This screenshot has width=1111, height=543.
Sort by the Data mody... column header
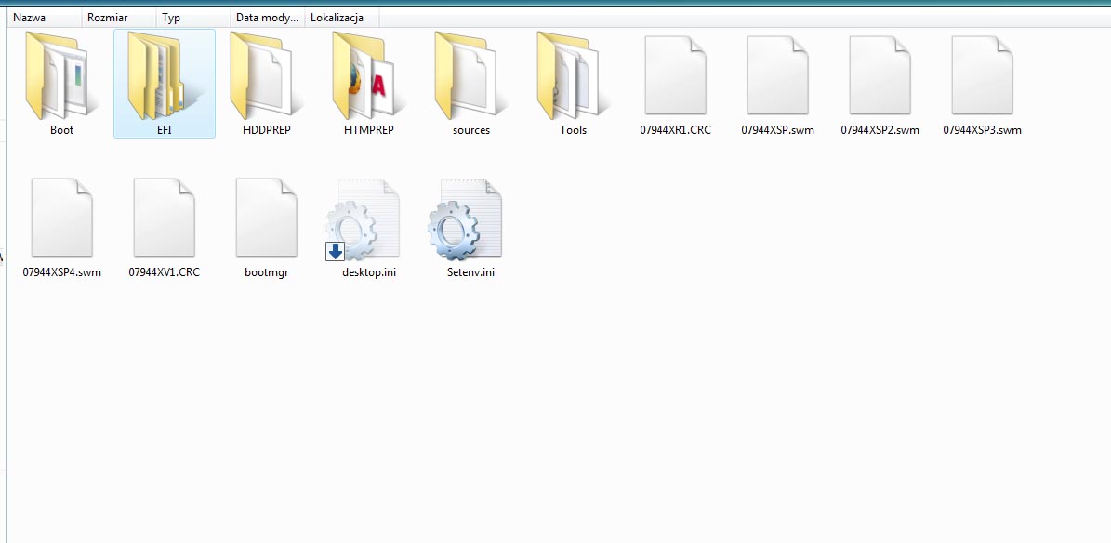tap(267, 18)
